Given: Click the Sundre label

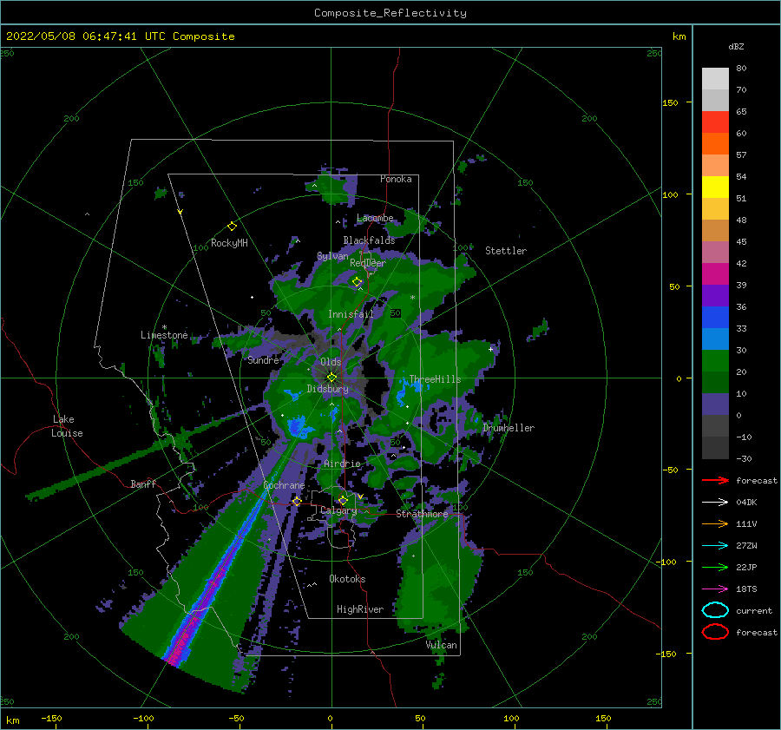Looking at the screenshot, I should pyautogui.click(x=264, y=359).
